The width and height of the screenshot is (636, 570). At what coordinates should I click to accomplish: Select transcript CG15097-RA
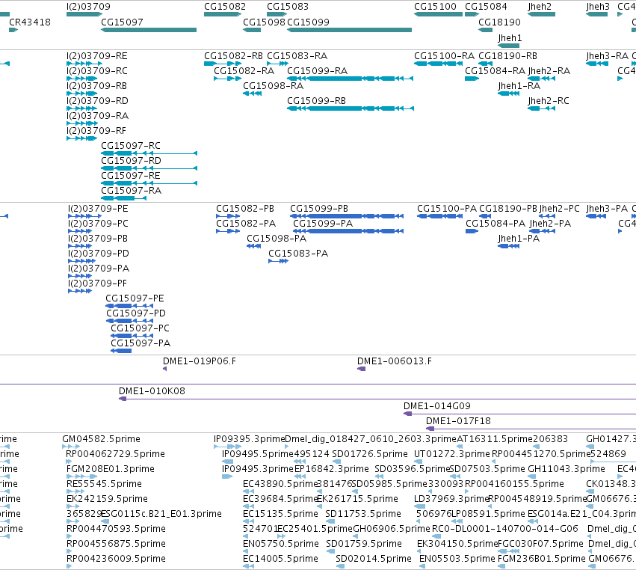tap(124, 198)
